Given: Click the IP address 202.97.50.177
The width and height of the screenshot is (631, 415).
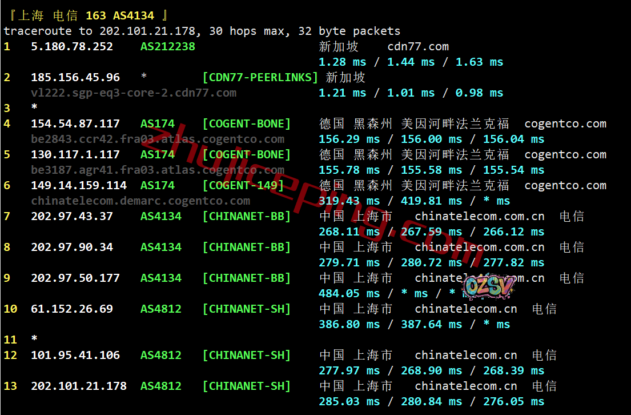Looking at the screenshot, I should [75, 278].
